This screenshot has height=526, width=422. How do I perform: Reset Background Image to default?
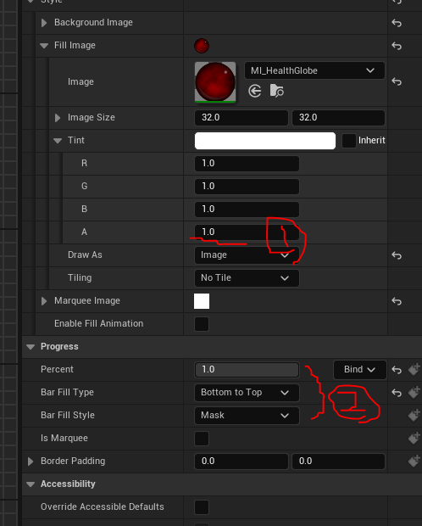point(397,23)
